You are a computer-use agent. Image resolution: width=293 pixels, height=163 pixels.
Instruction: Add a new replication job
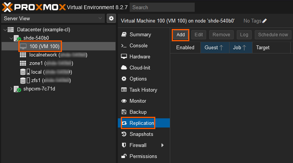click(181, 35)
